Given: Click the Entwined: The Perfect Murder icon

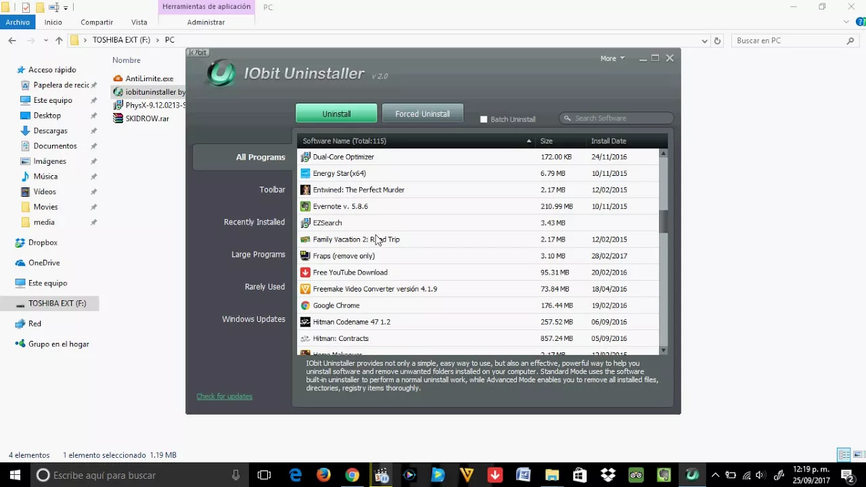Looking at the screenshot, I should pos(305,190).
